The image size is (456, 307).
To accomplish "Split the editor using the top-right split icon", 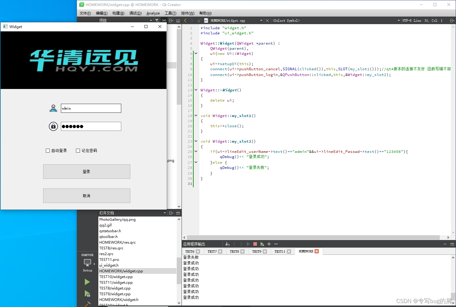I will 452,21.
